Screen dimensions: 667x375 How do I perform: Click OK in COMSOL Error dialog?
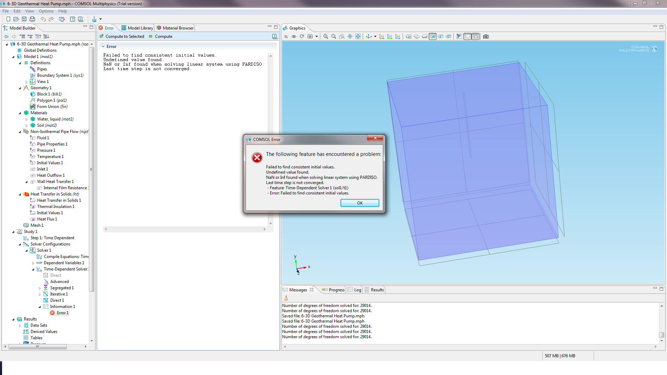[360, 203]
